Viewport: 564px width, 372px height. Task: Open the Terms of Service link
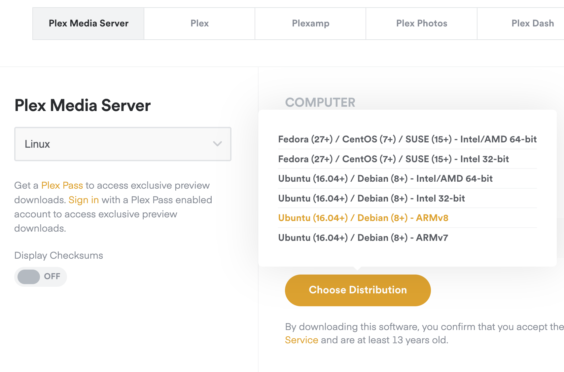point(301,340)
